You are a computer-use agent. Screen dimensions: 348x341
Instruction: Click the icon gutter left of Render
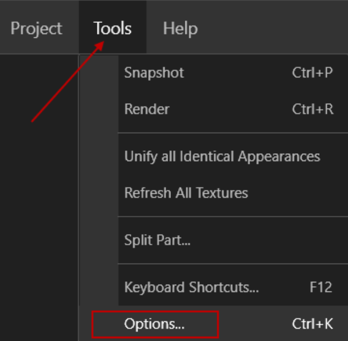coord(99,109)
